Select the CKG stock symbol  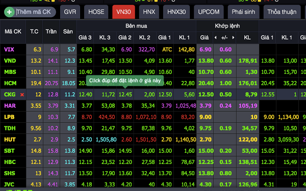click(10, 95)
